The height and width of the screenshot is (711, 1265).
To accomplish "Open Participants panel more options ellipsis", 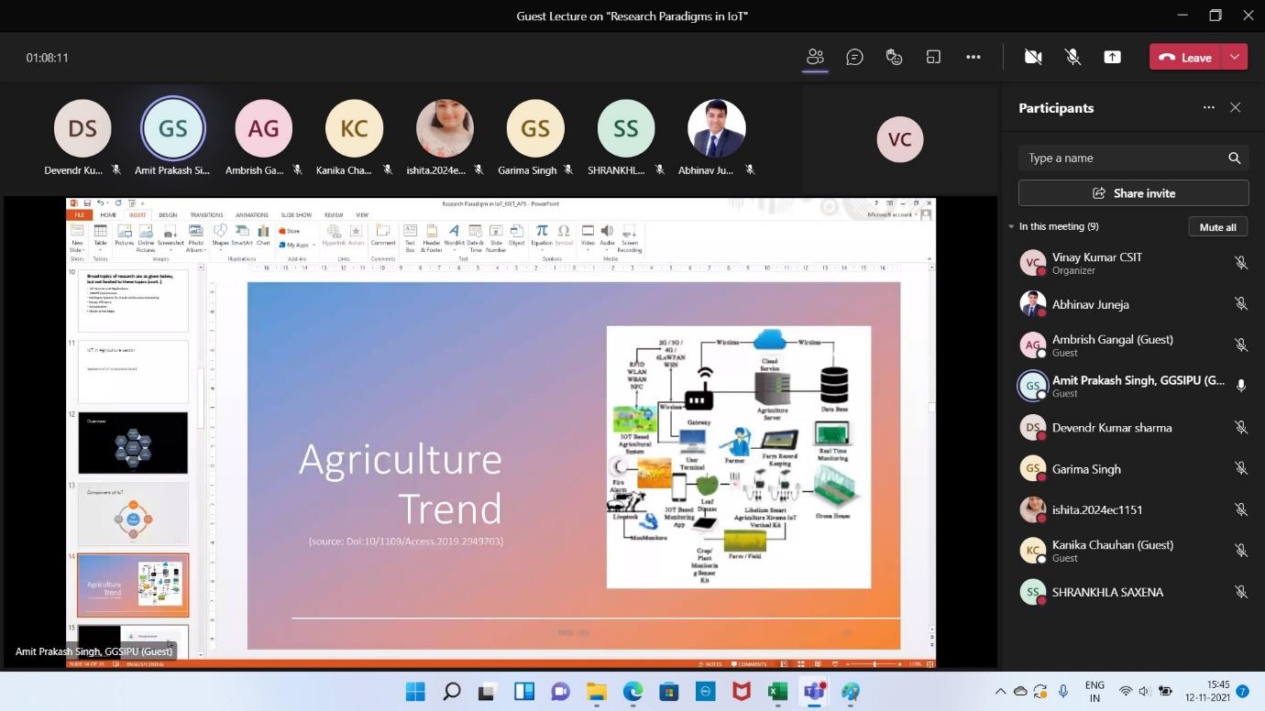I will (1208, 107).
